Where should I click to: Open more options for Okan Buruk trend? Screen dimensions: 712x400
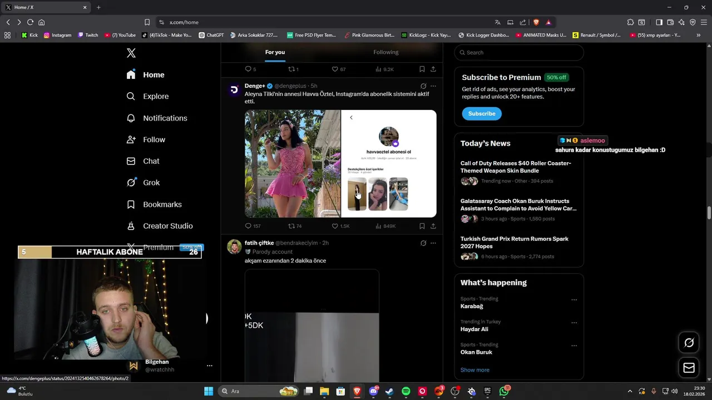[574, 346]
